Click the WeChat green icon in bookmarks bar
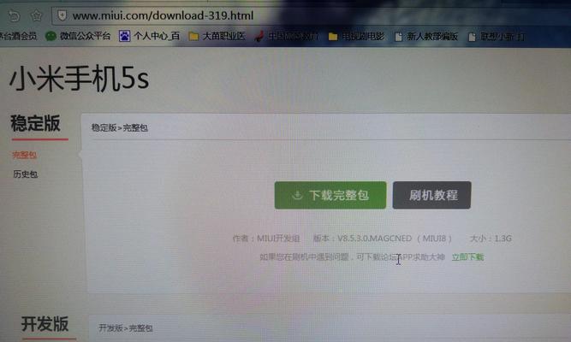Image resolution: width=571 pixels, height=342 pixels. click(x=51, y=36)
